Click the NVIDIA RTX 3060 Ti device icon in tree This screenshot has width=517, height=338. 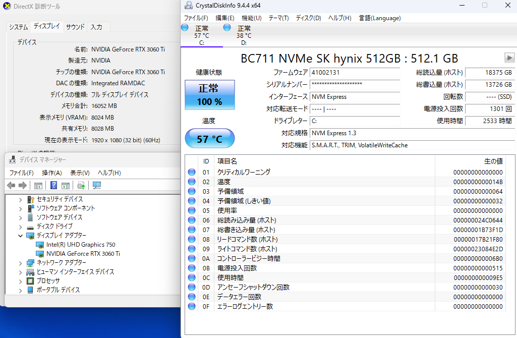point(40,254)
